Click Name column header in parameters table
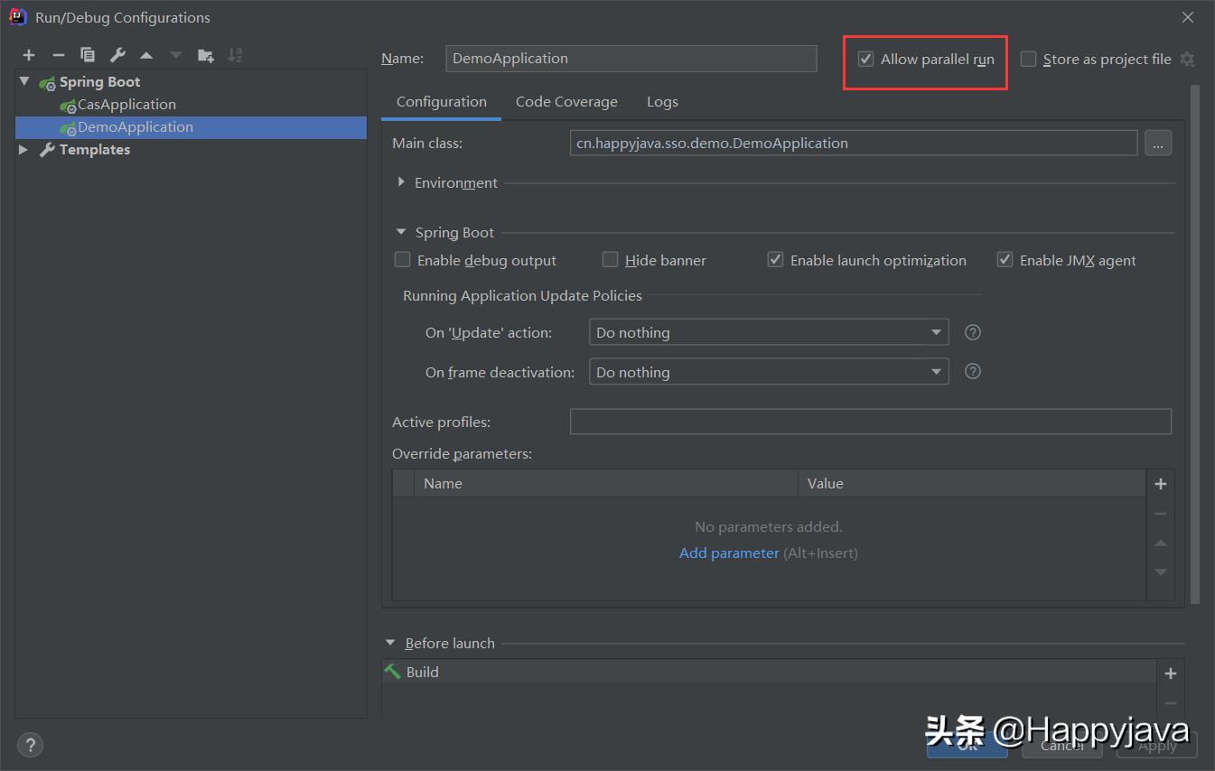 (606, 484)
